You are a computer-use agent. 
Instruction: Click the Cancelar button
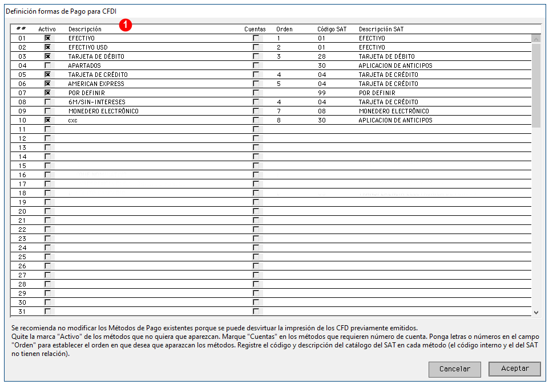coord(454,369)
